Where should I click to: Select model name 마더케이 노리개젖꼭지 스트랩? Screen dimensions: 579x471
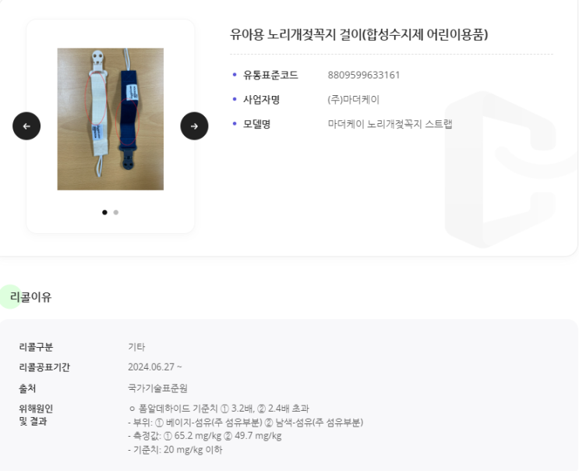[390, 124]
